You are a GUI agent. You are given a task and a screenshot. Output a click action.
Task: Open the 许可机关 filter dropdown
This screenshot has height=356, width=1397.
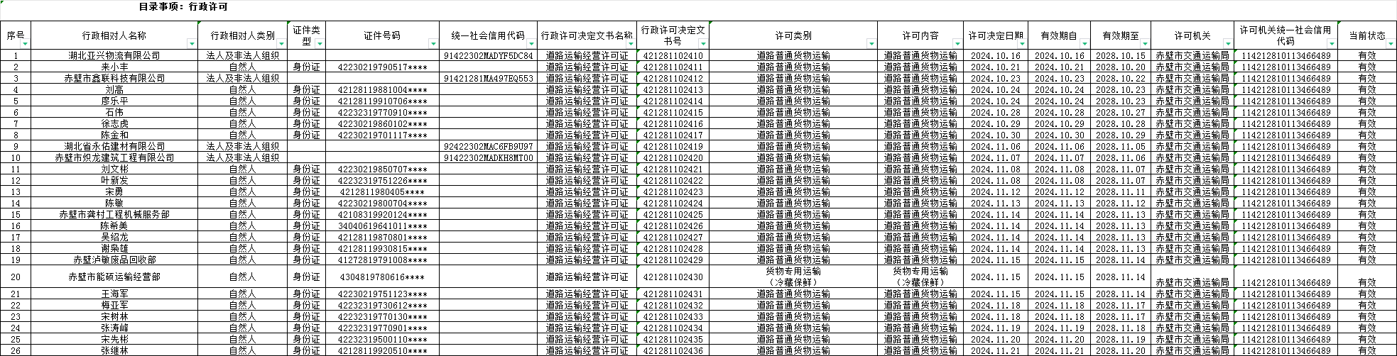1228,44
